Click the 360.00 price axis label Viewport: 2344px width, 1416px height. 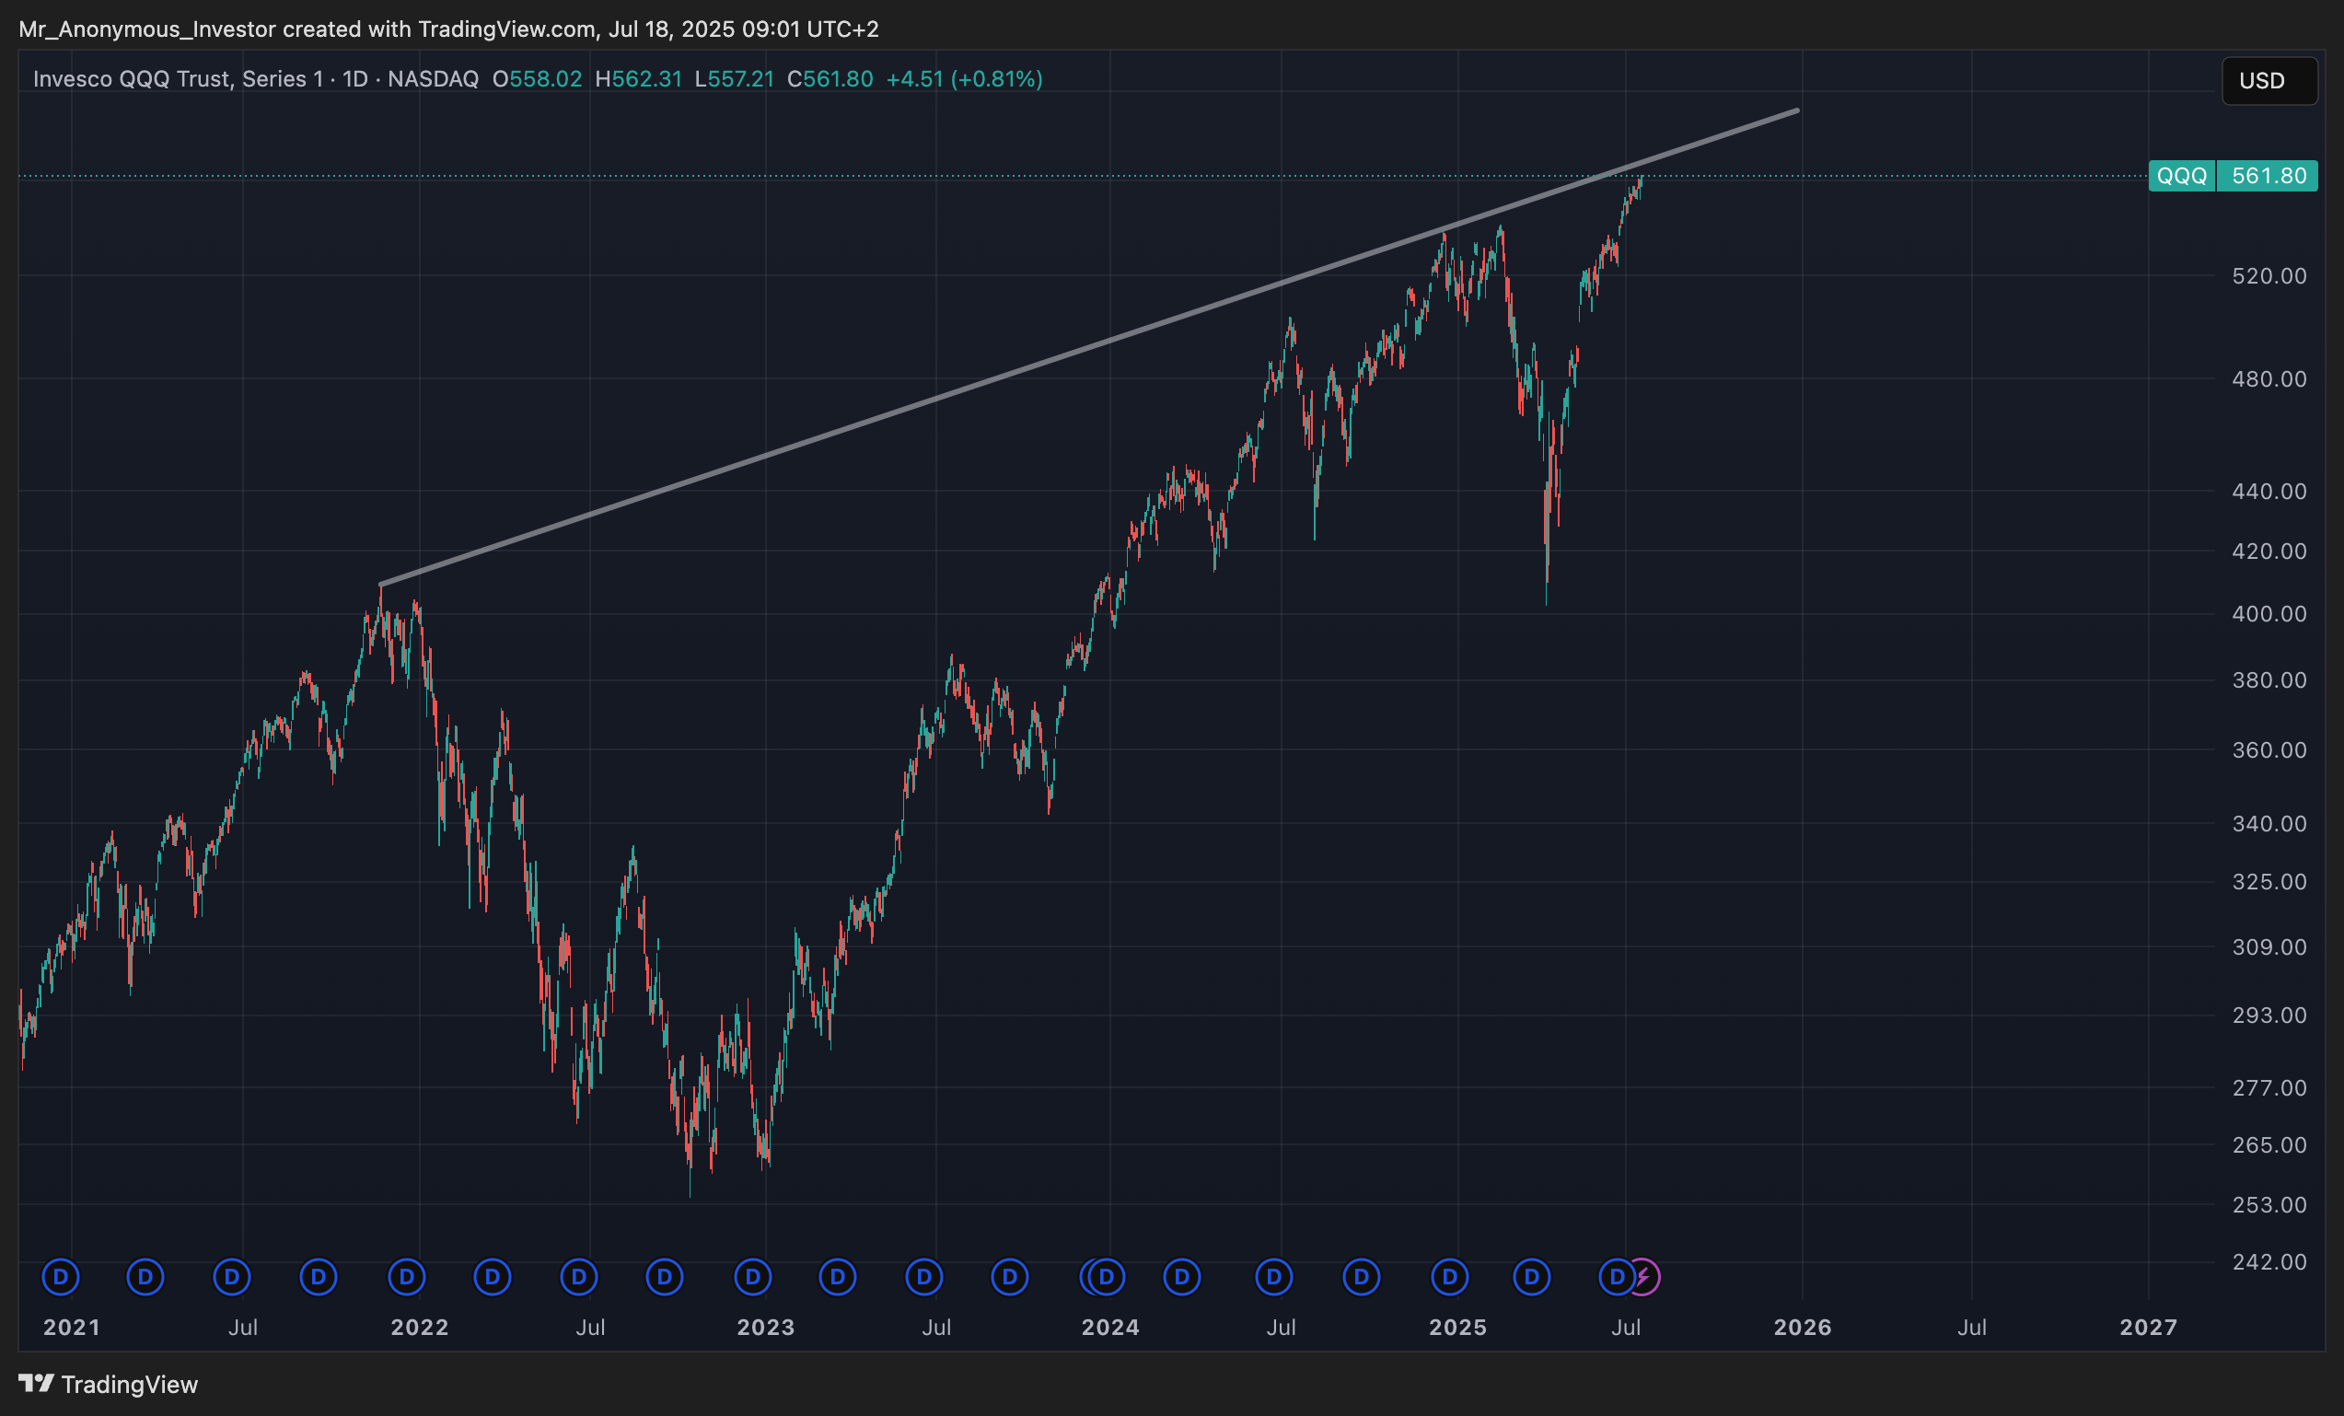(x=2269, y=749)
